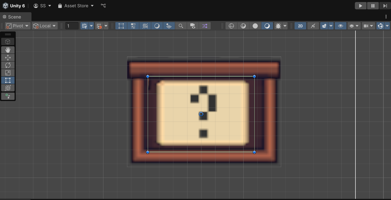391x200 pixels.
Task: Select wireframe draw mode sphere icon
Action: (x=231, y=26)
